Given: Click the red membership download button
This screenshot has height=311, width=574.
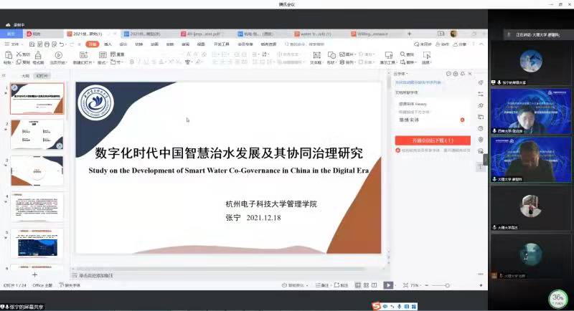Looking at the screenshot, I should point(432,140).
